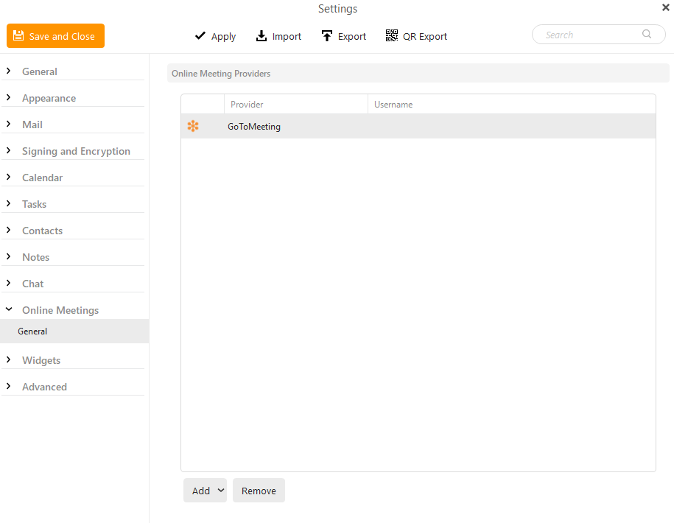
Task: Open the General settings category label
Action: [x=40, y=71]
